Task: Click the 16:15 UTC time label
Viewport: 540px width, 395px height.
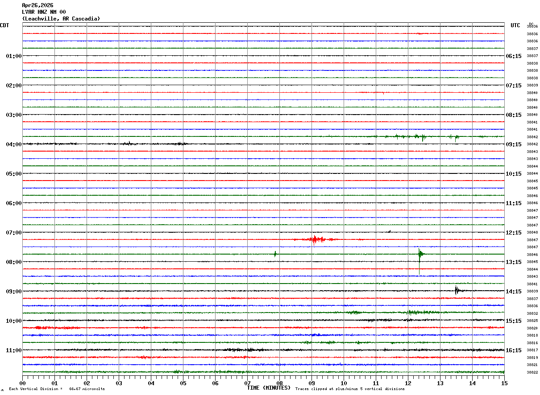Action: point(514,350)
